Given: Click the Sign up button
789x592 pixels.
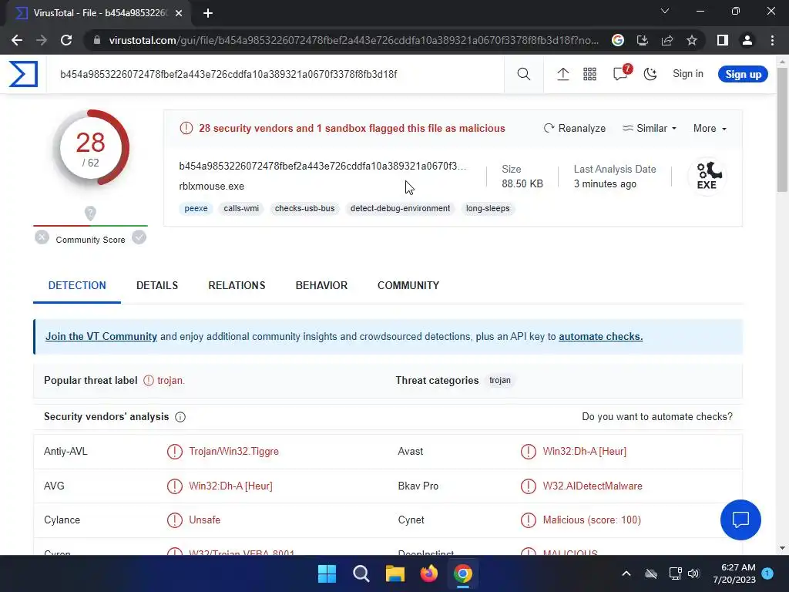Looking at the screenshot, I should point(743,75).
